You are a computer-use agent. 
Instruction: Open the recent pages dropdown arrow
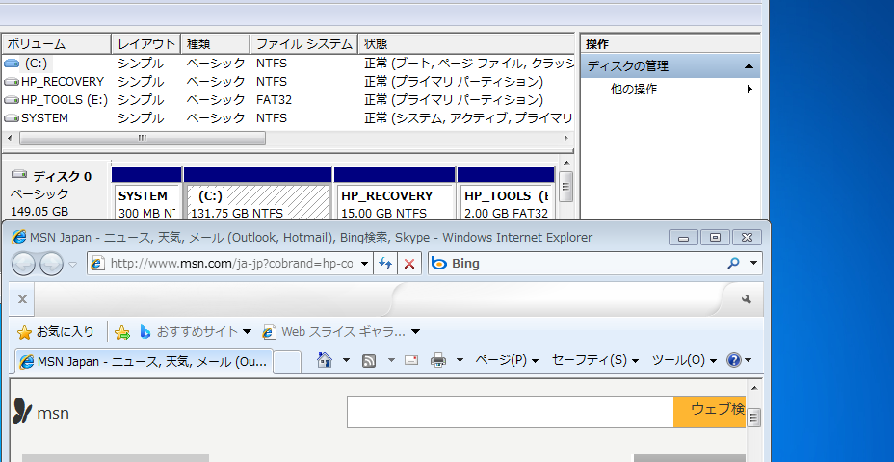point(72,264)
